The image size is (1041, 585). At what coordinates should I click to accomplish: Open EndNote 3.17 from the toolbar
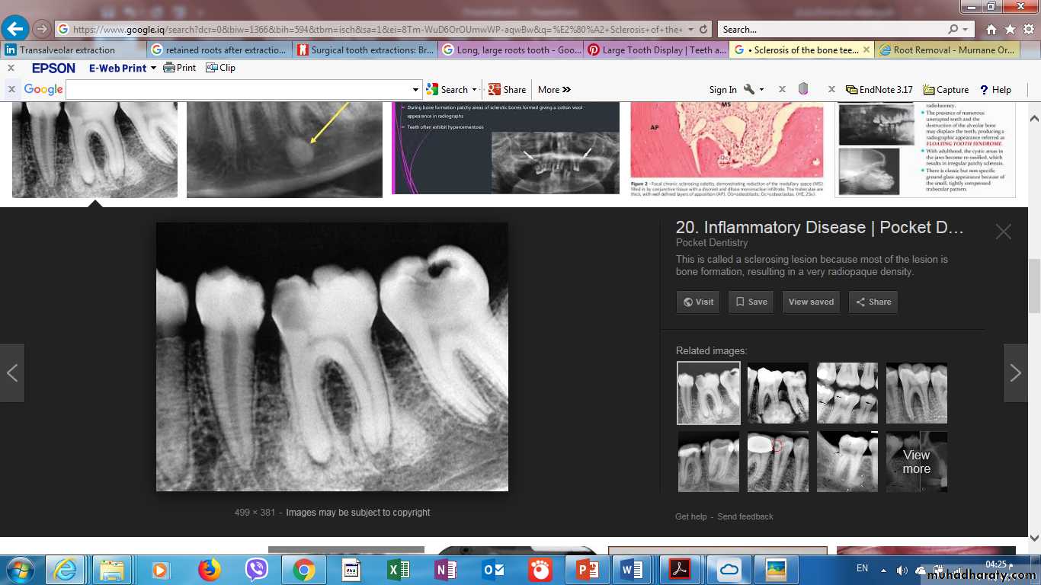879,89
